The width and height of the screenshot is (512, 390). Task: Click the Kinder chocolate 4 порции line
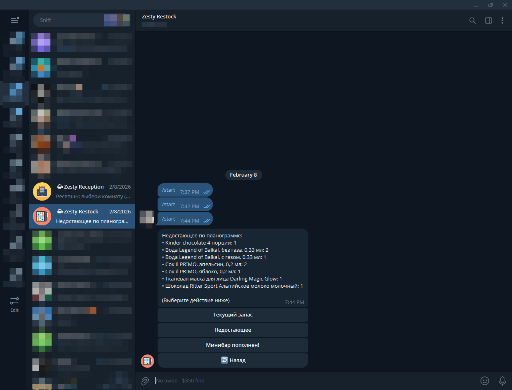pyautogui.click(x=199, y=243)
